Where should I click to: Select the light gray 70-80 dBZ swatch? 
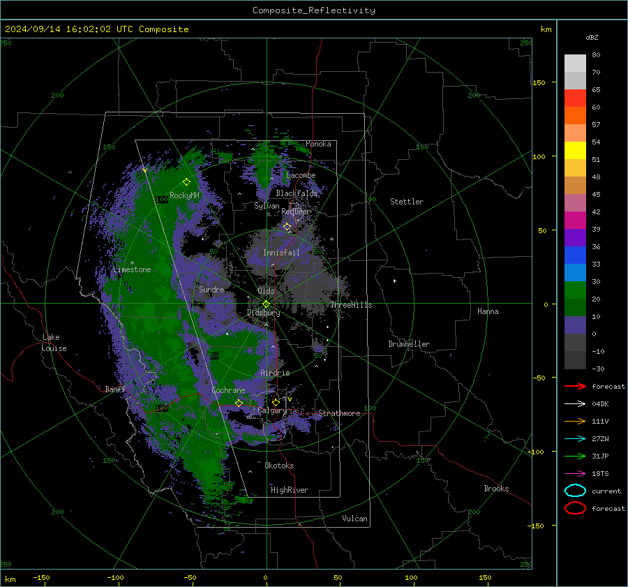(575, 64)
